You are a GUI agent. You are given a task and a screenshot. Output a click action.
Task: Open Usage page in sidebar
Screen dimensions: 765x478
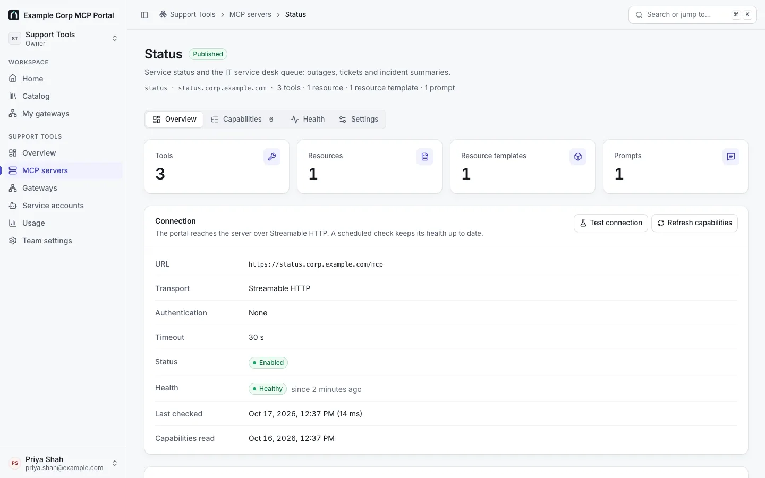(x=63, y=223)
